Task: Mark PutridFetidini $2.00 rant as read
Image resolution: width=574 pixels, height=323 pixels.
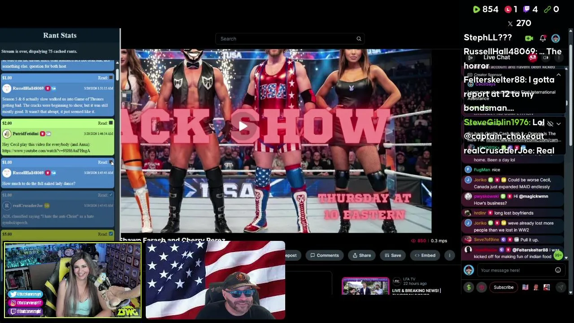Action: pyautogui.click(x=111, y=123)
